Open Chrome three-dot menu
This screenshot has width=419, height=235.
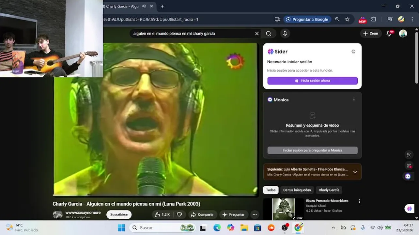click(x=411, y=19)
